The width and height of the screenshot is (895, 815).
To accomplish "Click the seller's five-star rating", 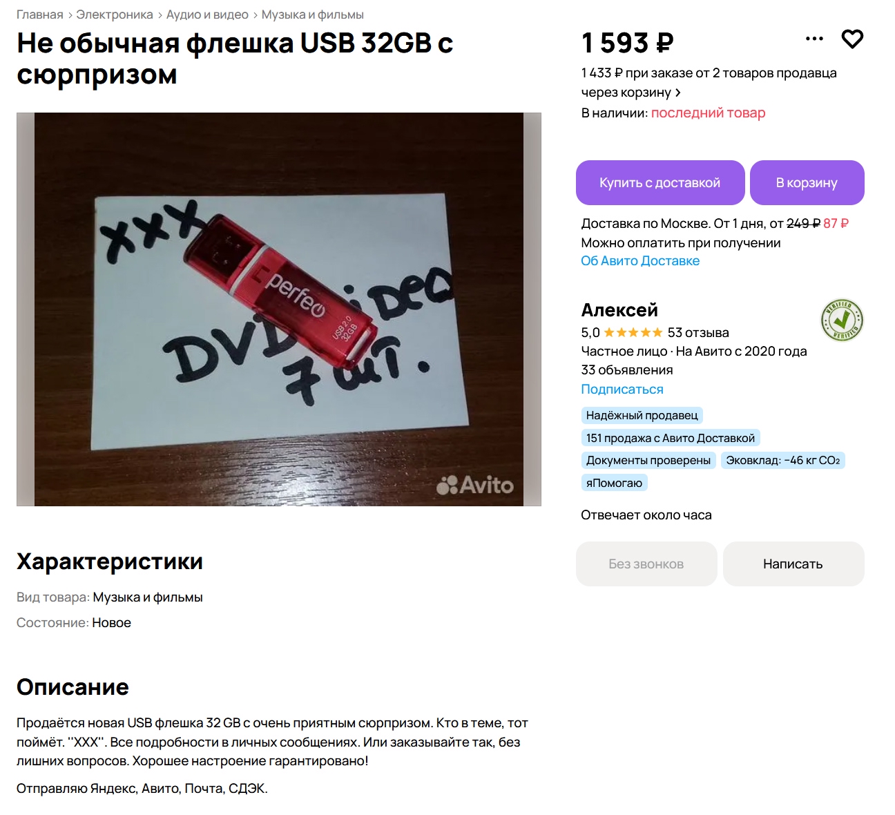I will tap(633, 333).
